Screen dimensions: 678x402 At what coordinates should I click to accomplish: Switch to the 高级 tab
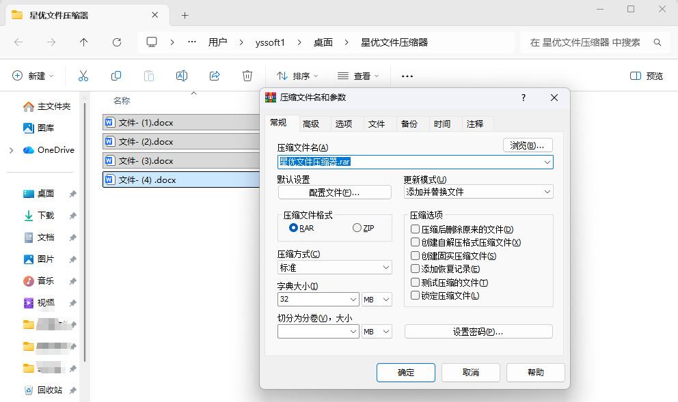tap(310, 124)
